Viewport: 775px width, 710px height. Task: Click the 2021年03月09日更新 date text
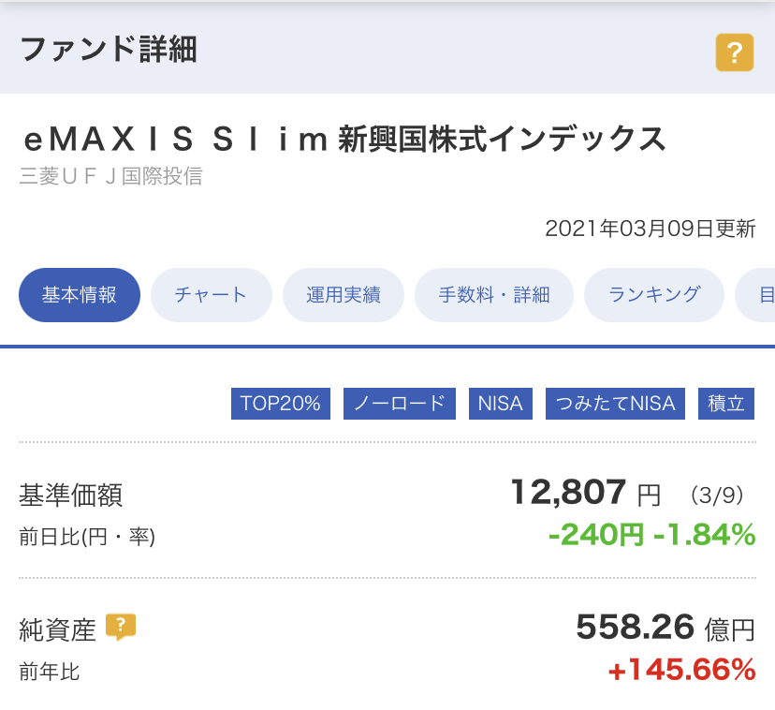tap(651, 229)
